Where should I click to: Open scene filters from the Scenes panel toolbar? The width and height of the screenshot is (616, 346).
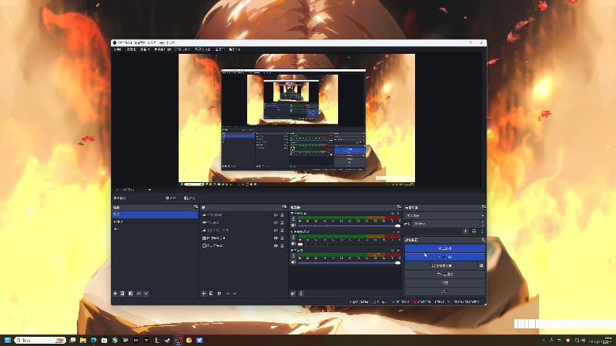point(130,294)
